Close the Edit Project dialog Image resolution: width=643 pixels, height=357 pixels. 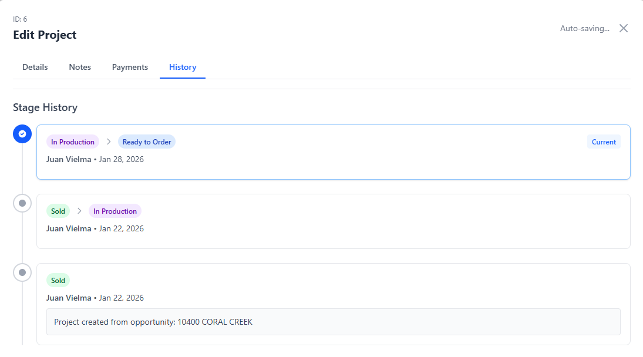(624, 28)
